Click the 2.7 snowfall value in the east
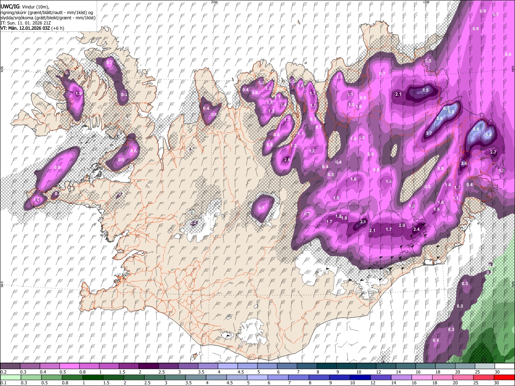The width and height of the screenshot is (515, 386). tap(493, 152)
